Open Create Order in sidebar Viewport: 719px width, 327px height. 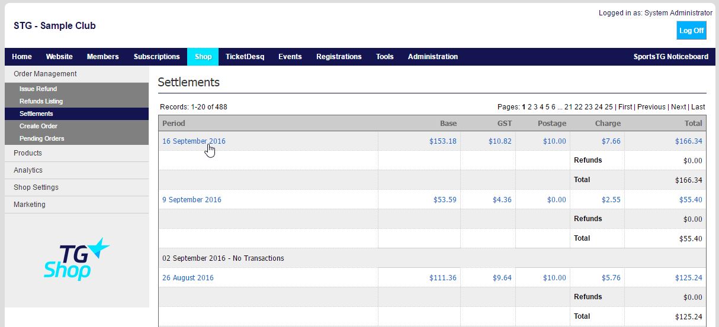point(76,126)
